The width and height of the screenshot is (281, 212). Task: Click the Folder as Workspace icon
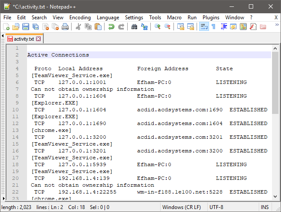click(x=263, y=27)
